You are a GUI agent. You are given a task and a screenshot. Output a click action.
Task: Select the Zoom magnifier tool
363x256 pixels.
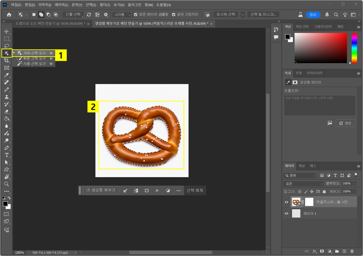pos(7,184)
